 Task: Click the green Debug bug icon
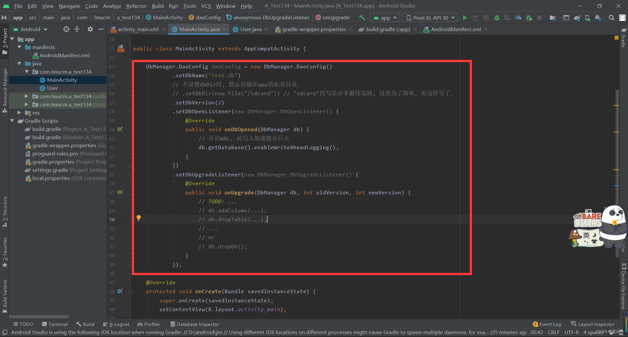pyautogui.click(x=497, y=18)
